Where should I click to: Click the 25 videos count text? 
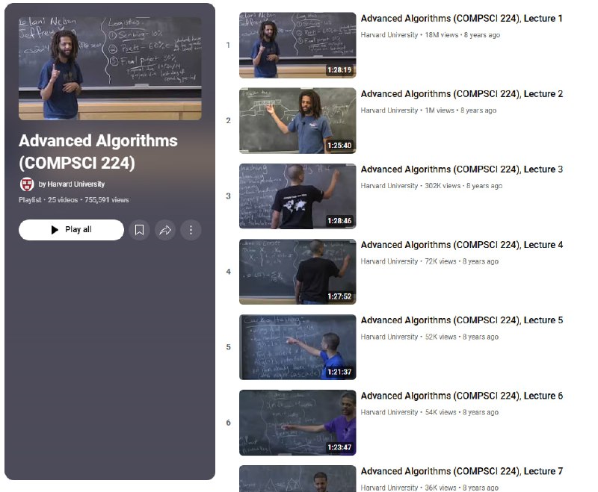click(63, 200)
